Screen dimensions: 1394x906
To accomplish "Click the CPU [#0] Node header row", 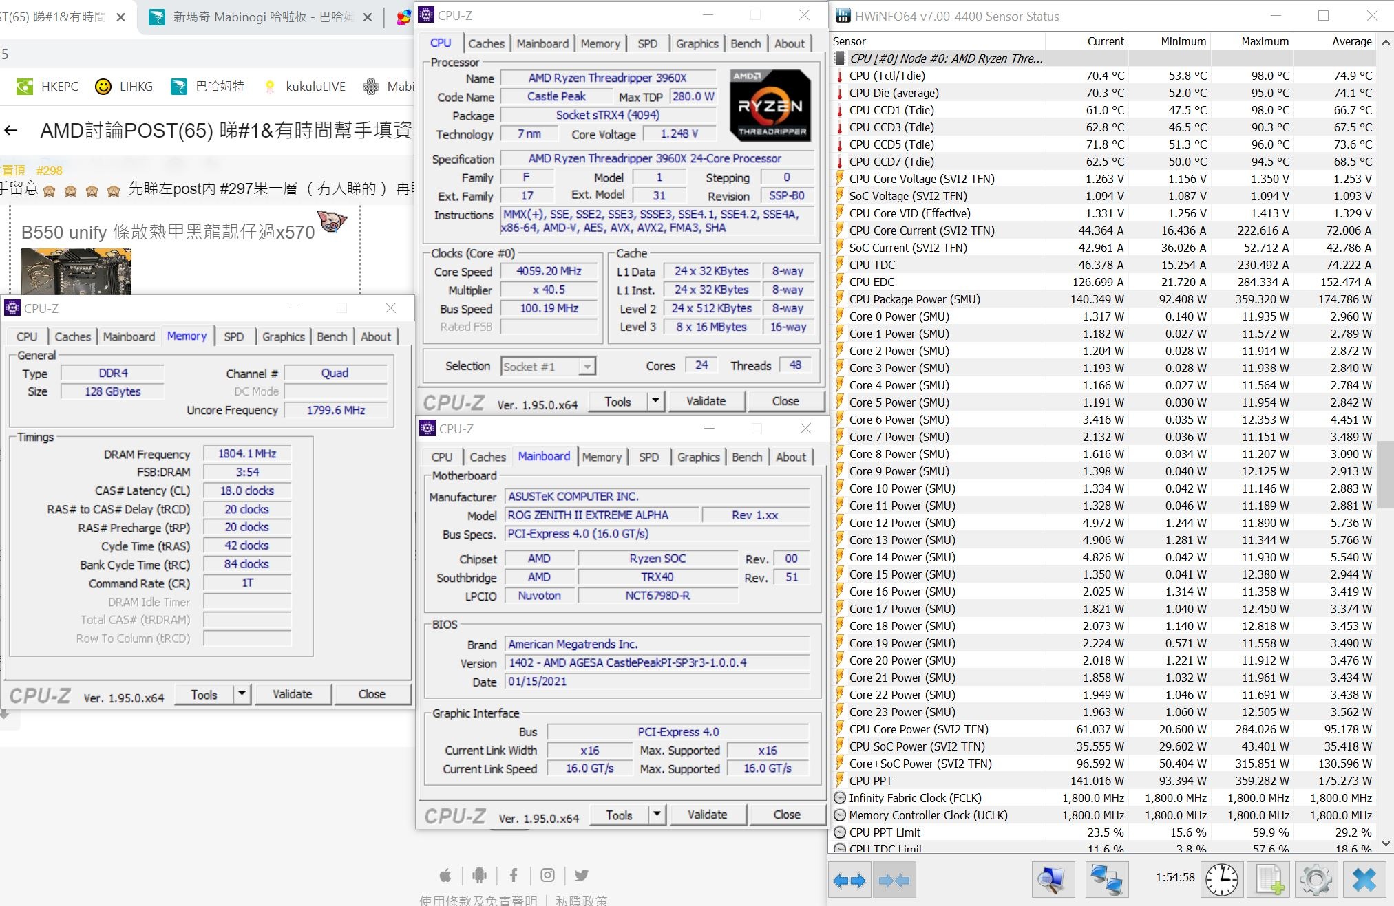I will (x=1103, y=58).
